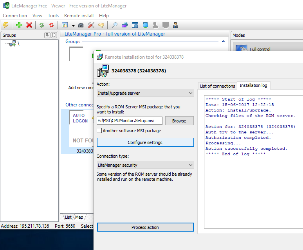This screenshot has height=250, width=303.
Task: Collapse the Groups section with the chevron
Action: tap(223, 41)
